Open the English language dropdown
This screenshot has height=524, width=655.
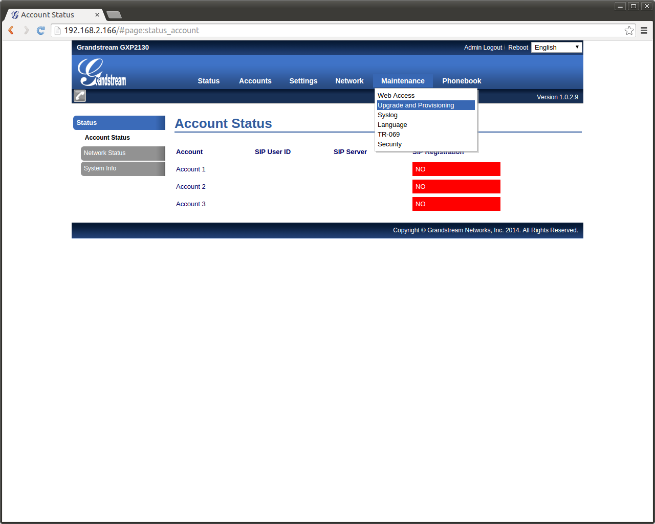(x=557, y=47)
